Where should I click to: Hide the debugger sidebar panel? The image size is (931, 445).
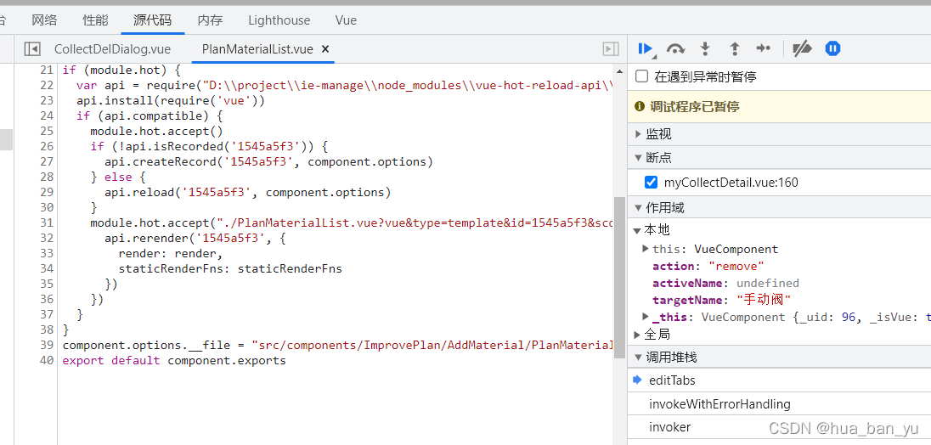tap(611, 49)
